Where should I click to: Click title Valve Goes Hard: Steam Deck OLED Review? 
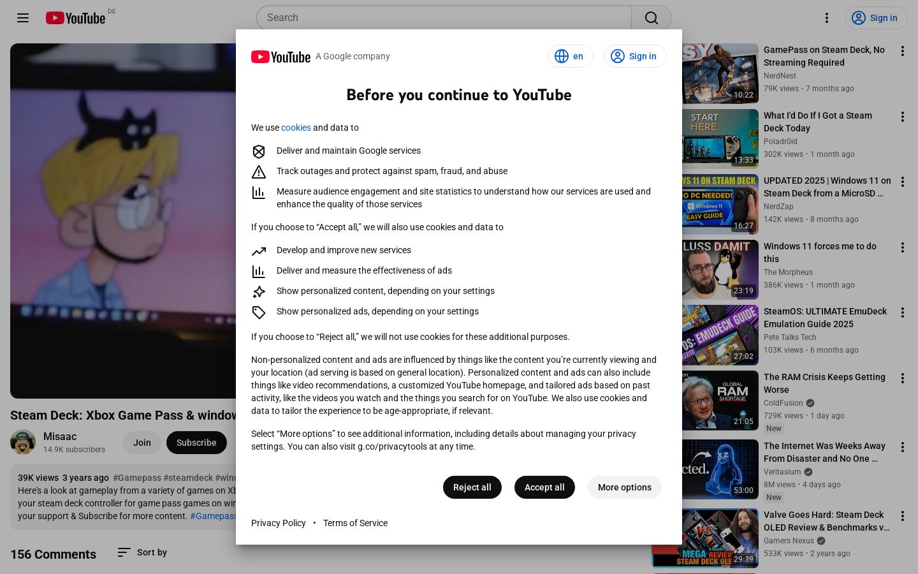click(x=827, y=521)
